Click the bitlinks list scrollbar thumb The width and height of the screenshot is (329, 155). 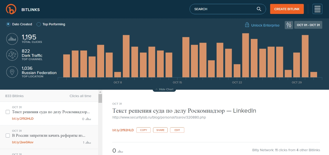pyautogui.click(x=100, y=99)
